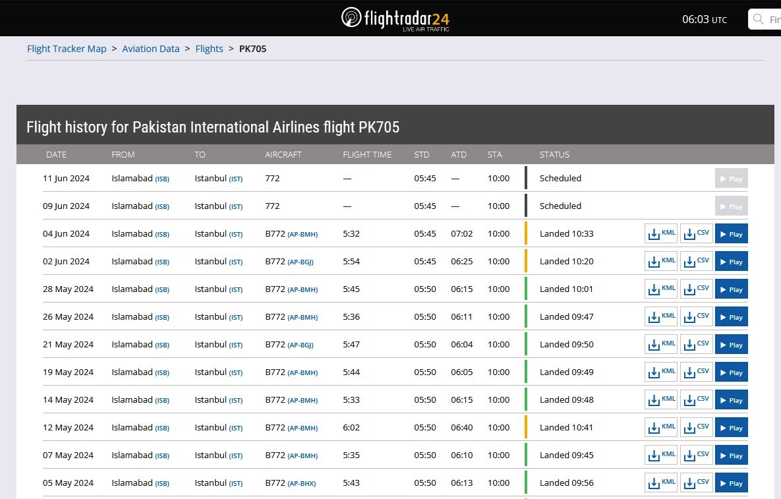Screen dimensions: 781x499
Task: Download KML for 28 May 2024 flight
Action: 661,289
